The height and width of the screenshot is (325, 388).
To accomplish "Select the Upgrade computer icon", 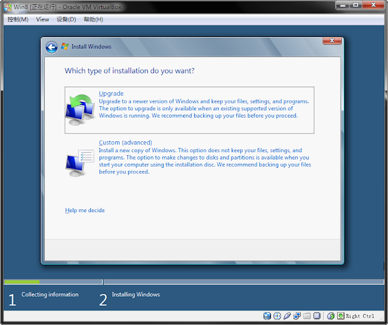I will (80, 110).
